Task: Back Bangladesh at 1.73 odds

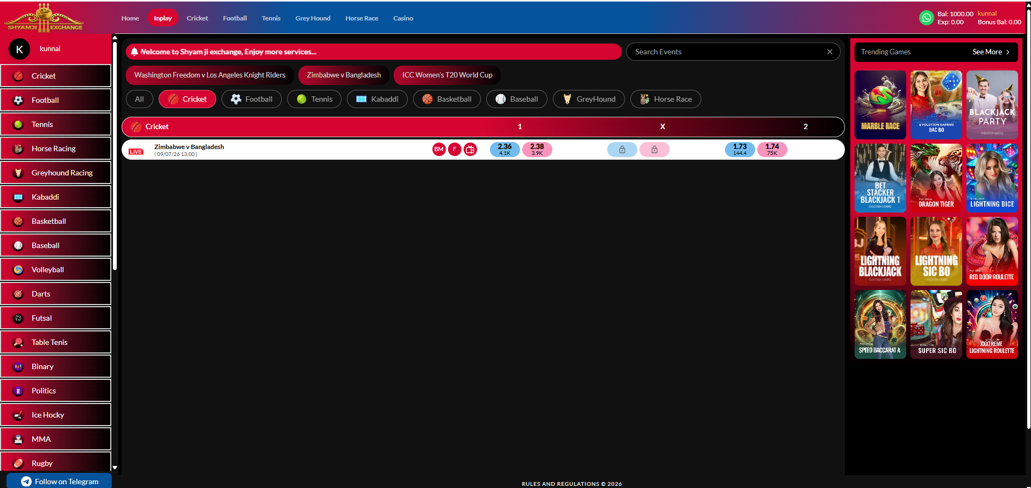Action: pyautogui.click(x=740, y=150)
